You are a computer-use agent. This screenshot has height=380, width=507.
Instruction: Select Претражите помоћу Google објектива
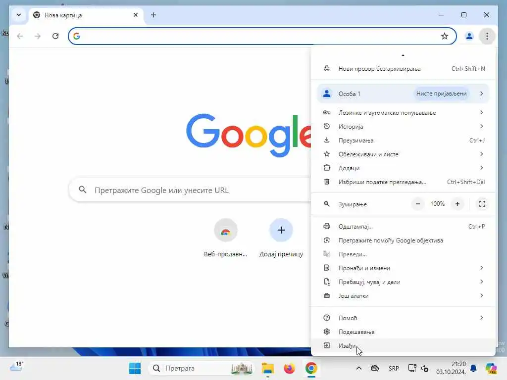point(403,240)
